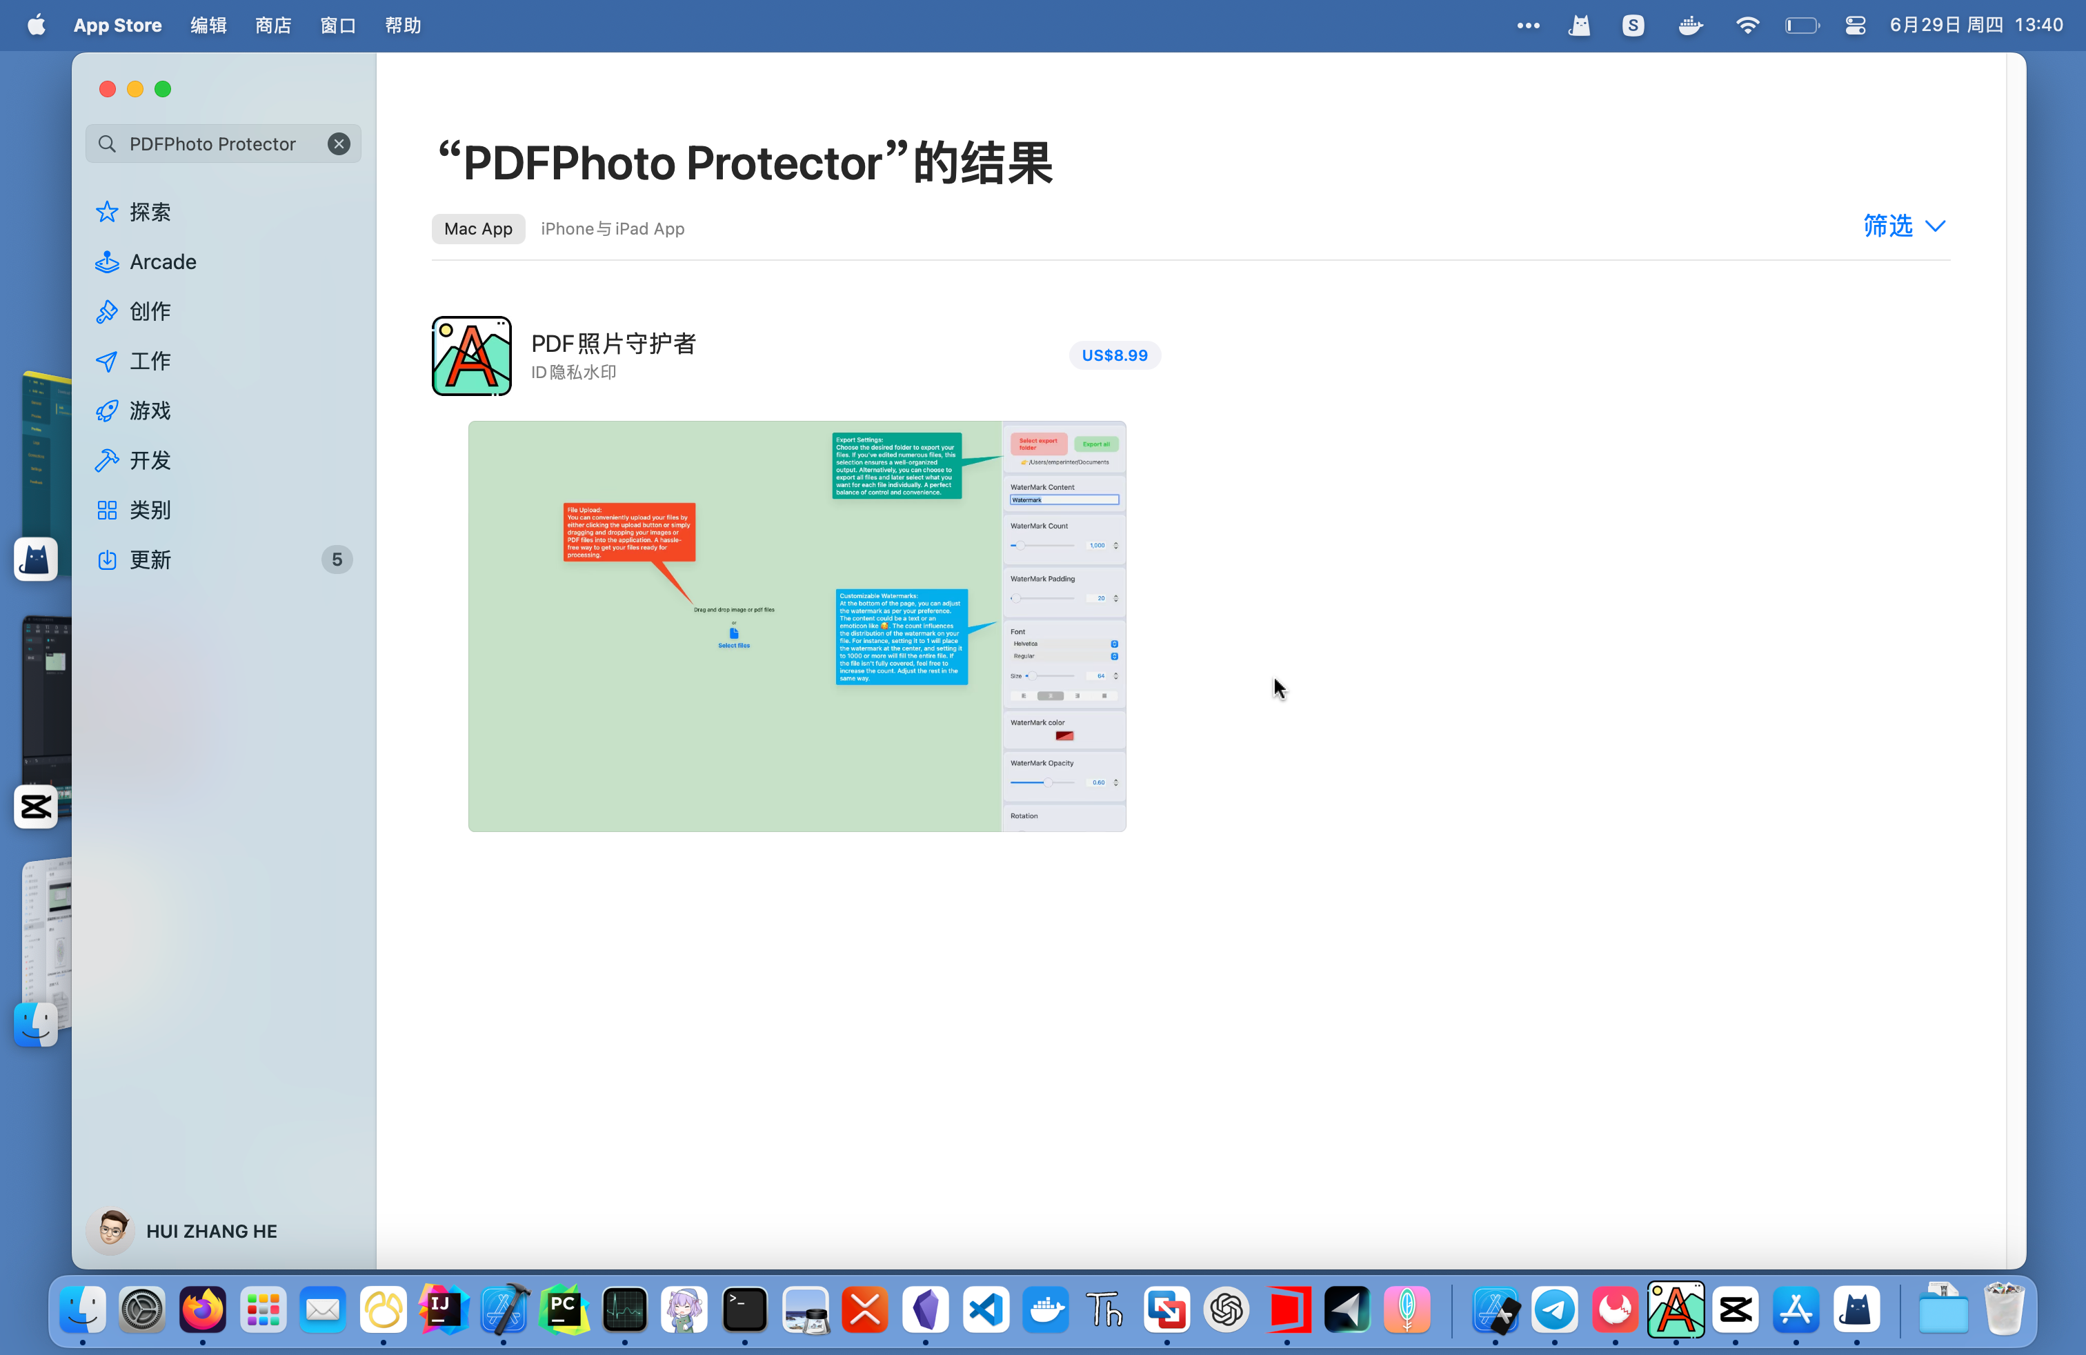Open the Apple menu
Viewport: 2086px width, 1355px height.
36,25
